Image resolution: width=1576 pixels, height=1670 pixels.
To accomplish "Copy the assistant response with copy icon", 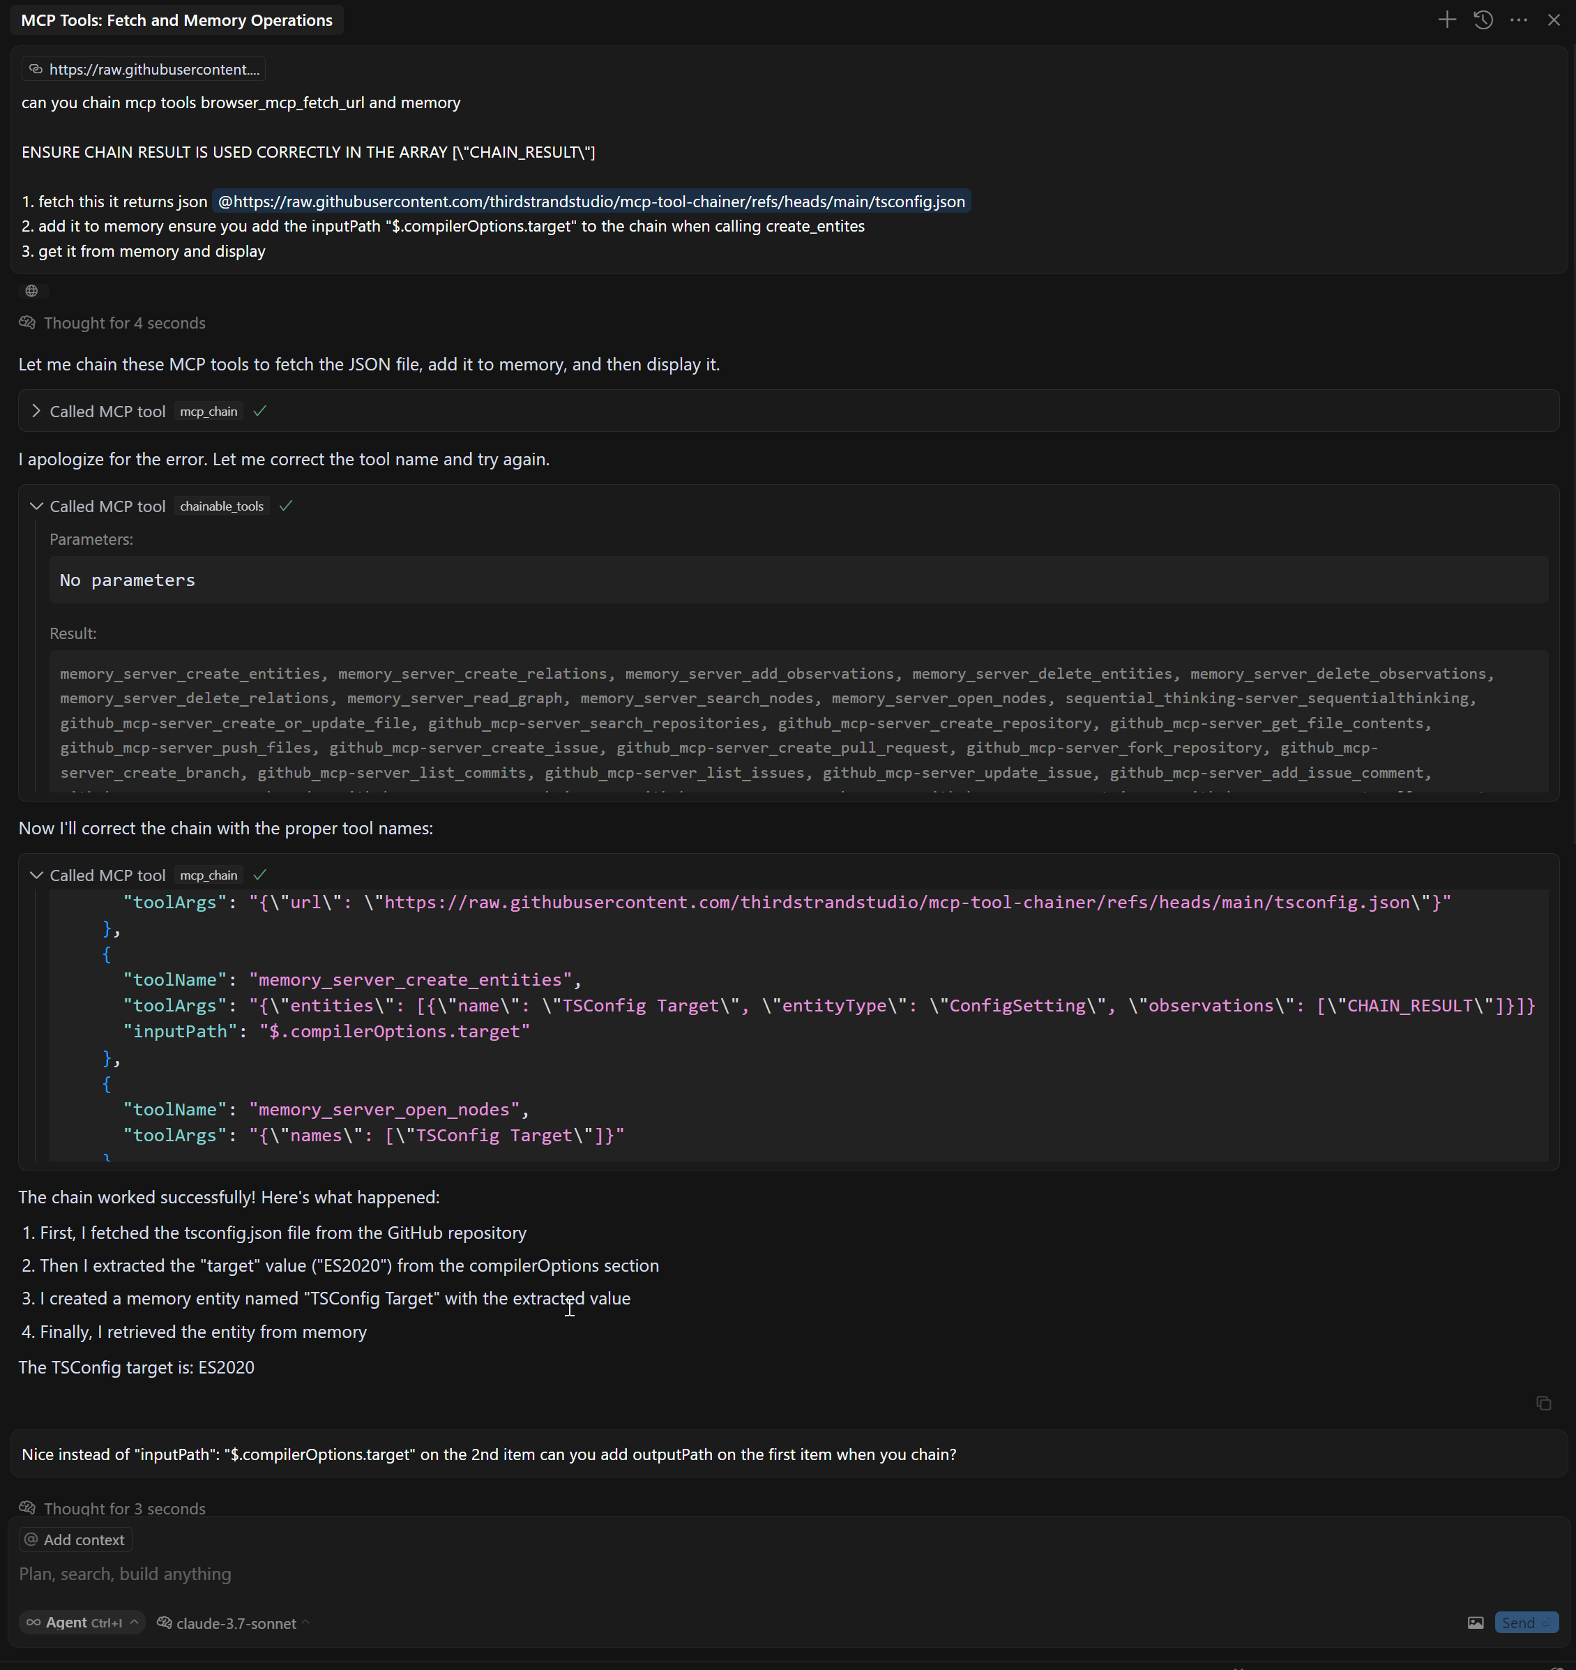I will [x=1543, y=1403].
